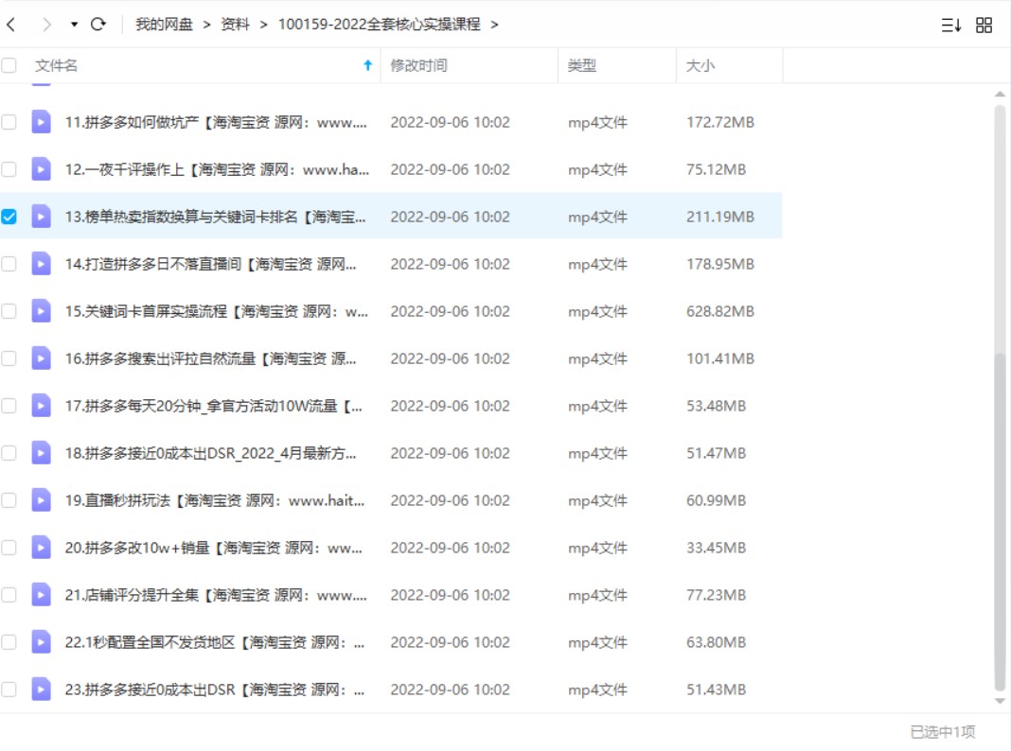Check the box for file 20.拼多多改10w+销量

9,548
